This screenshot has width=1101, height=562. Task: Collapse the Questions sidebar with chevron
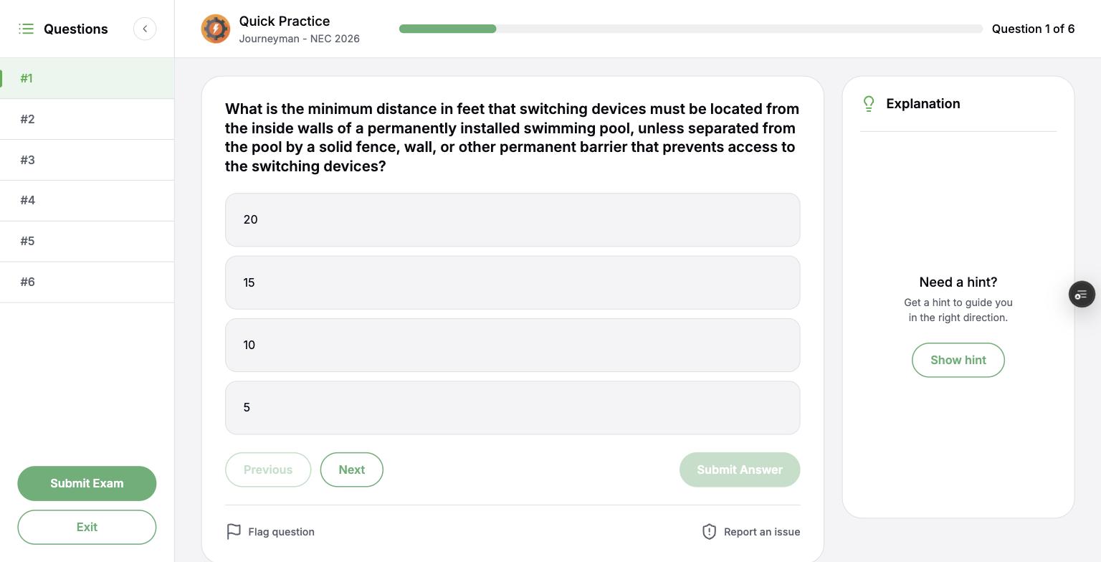[145, 29]
